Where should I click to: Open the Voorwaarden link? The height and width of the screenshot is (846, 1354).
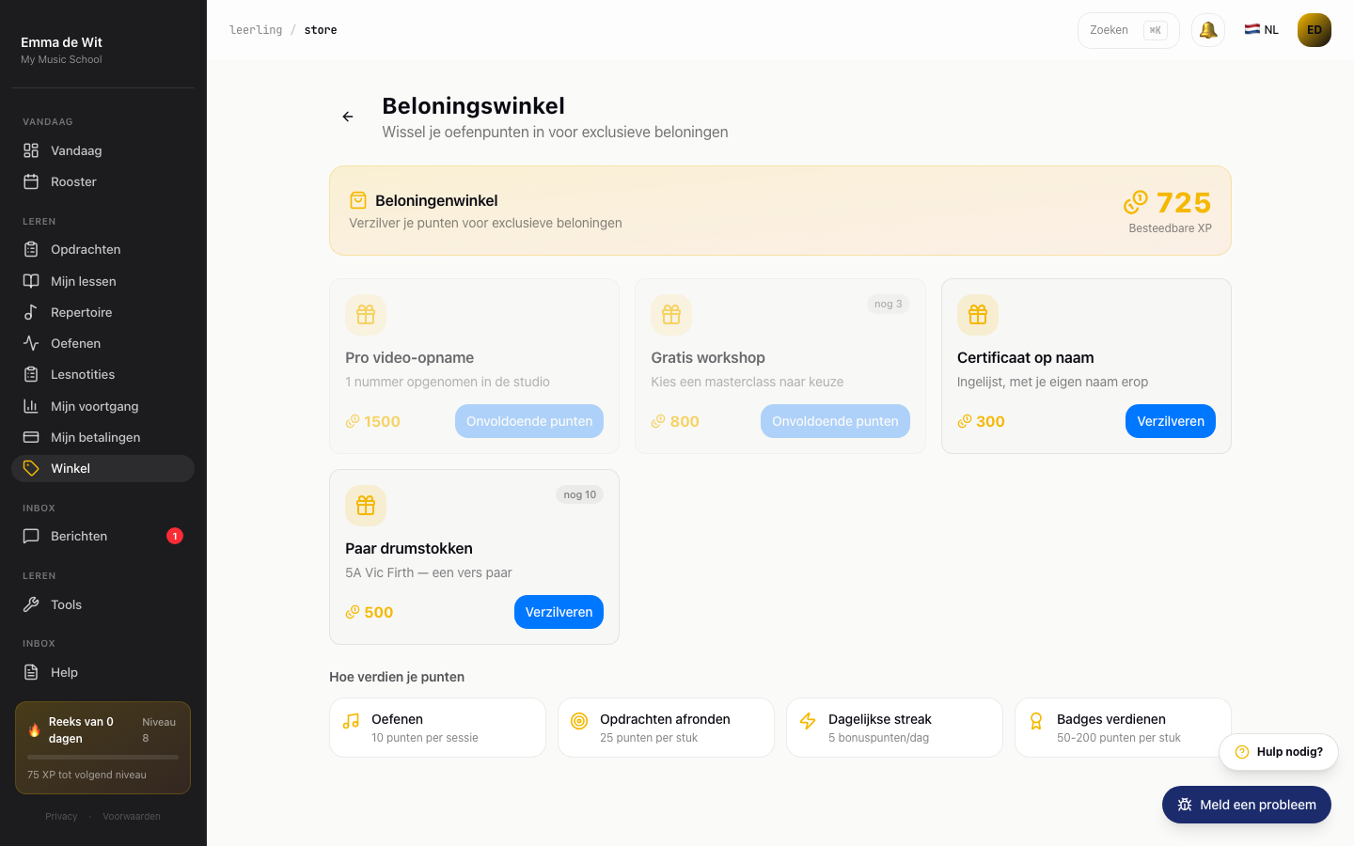(132, 816)
